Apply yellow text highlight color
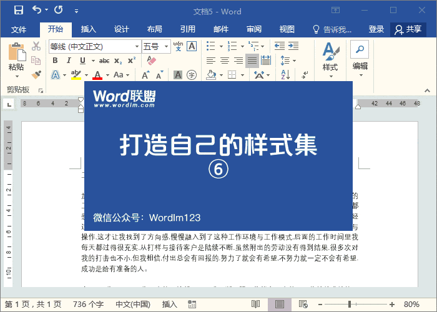 [76, 75]
